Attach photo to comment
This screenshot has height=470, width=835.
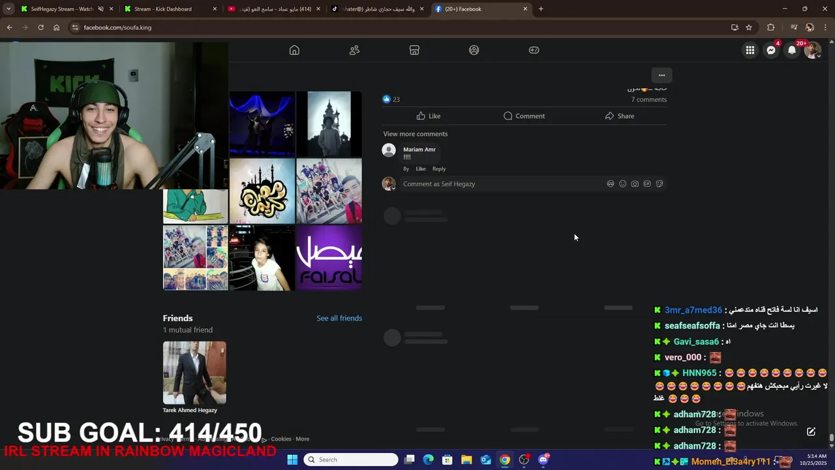635,184
